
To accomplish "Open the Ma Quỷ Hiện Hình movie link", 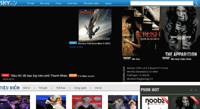I will point(181,59).
